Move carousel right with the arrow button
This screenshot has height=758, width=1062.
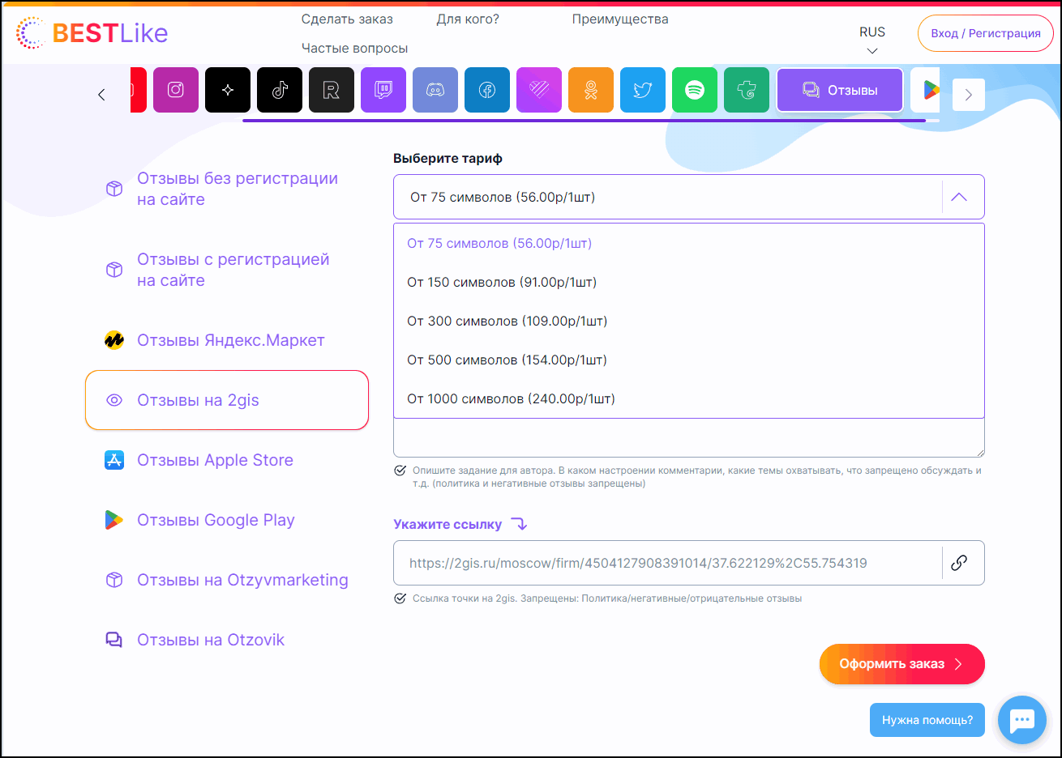click(969, 95)
